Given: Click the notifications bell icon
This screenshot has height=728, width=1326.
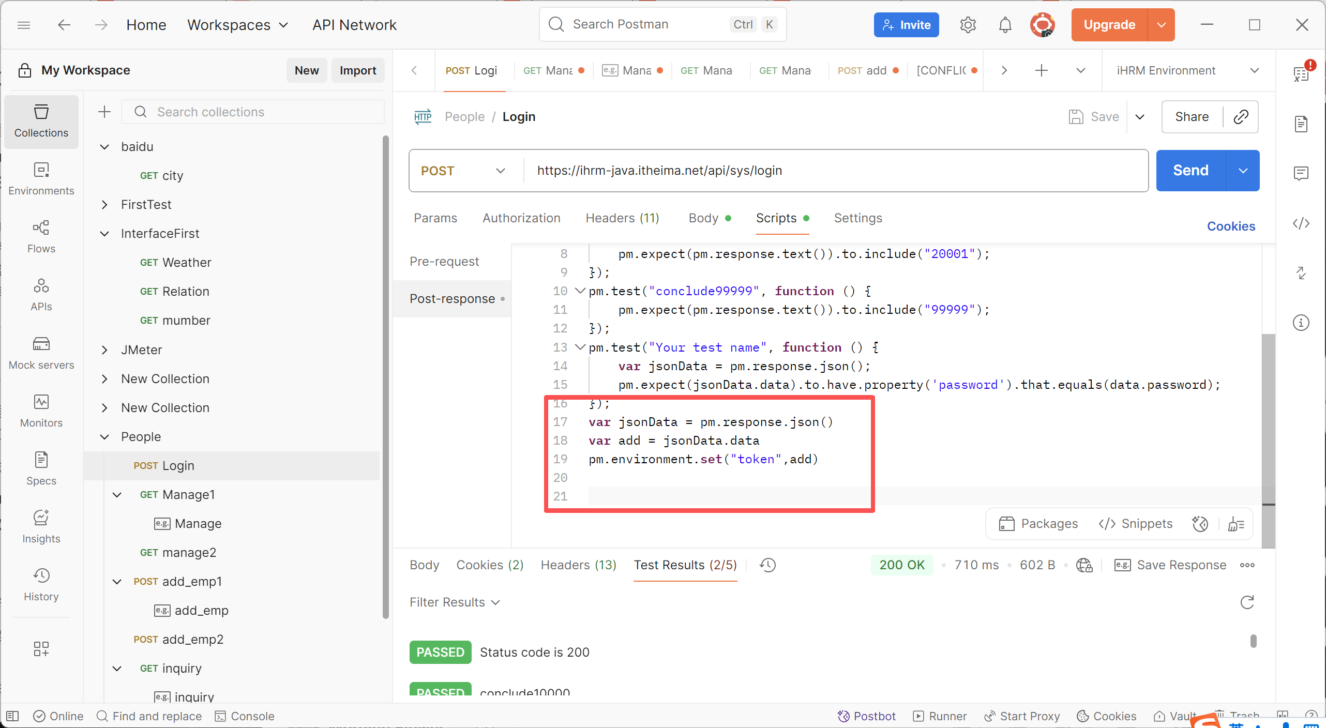Looking at the screenshot, I should [x=1005, y=25].
